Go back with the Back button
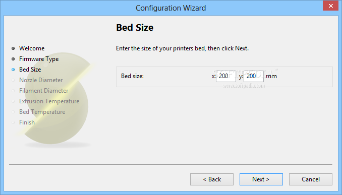Image resolution: width=342 pixels, height=195 pixels. click(212, 179)
